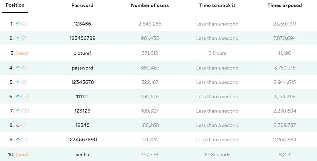317x161 pixels.
Task: Sort by the Password column header
Action: pyautogui.click(x=82, y=5)
